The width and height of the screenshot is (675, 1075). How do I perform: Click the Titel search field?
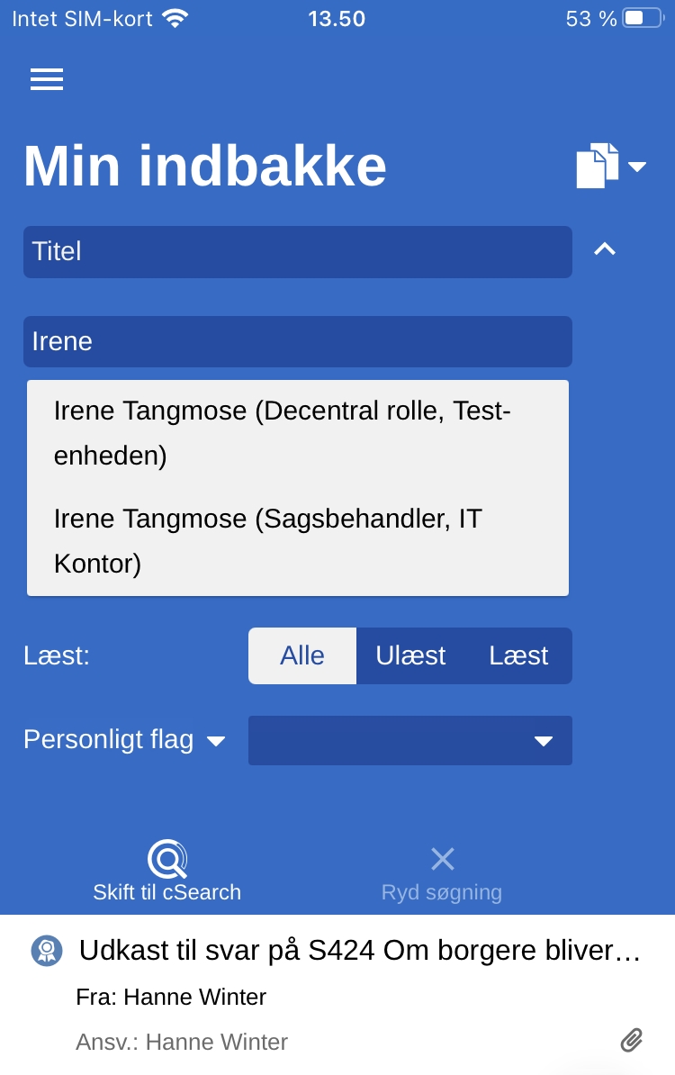(x=297, y=251)
